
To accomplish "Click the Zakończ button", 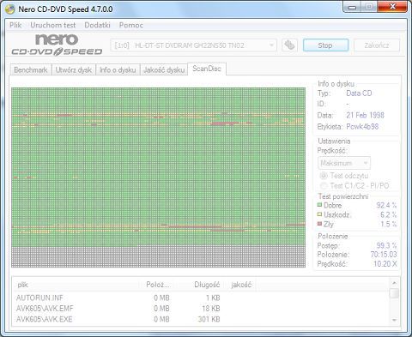I will (x=377, y=45).
